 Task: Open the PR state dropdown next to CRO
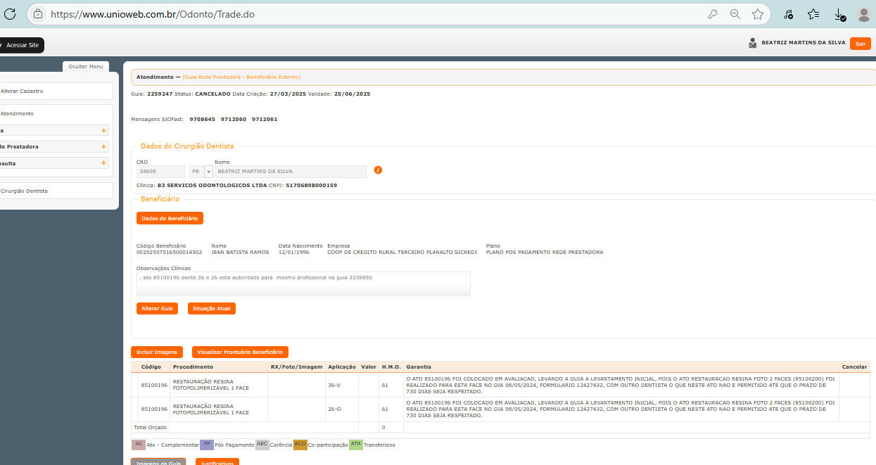(208, 172)
